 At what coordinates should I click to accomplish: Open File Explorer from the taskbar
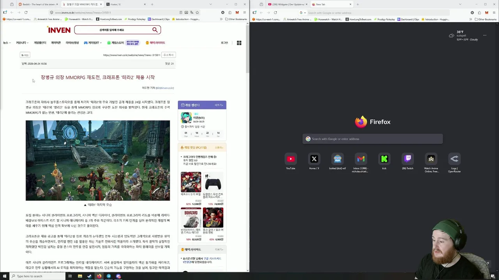80,276
